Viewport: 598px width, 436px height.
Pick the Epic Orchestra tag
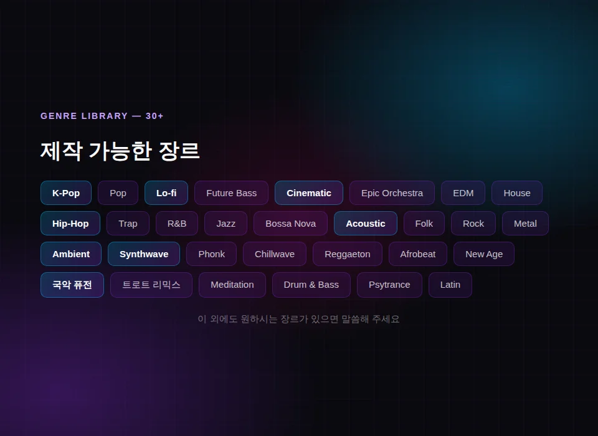pyautogui.click(x=392, y=193)
